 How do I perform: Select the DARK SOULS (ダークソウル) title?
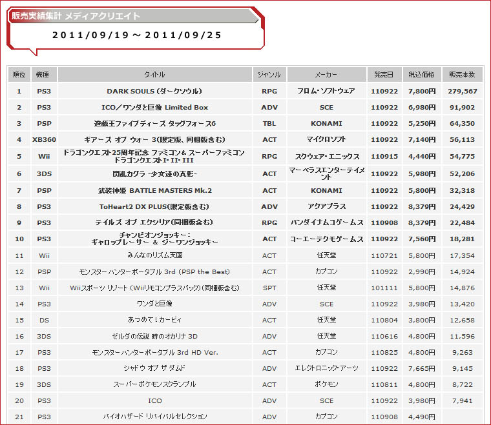click(154, 91)
